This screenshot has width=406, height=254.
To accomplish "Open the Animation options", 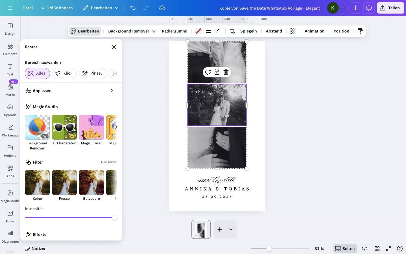I will click(x=315, y=31).
